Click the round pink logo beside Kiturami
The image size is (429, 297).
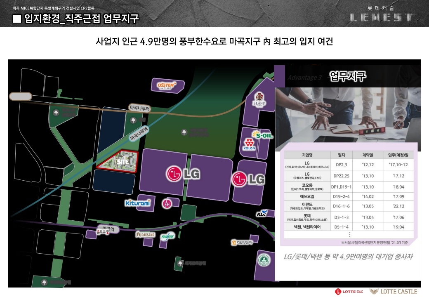pyautogui.click(x=167, y=203)
